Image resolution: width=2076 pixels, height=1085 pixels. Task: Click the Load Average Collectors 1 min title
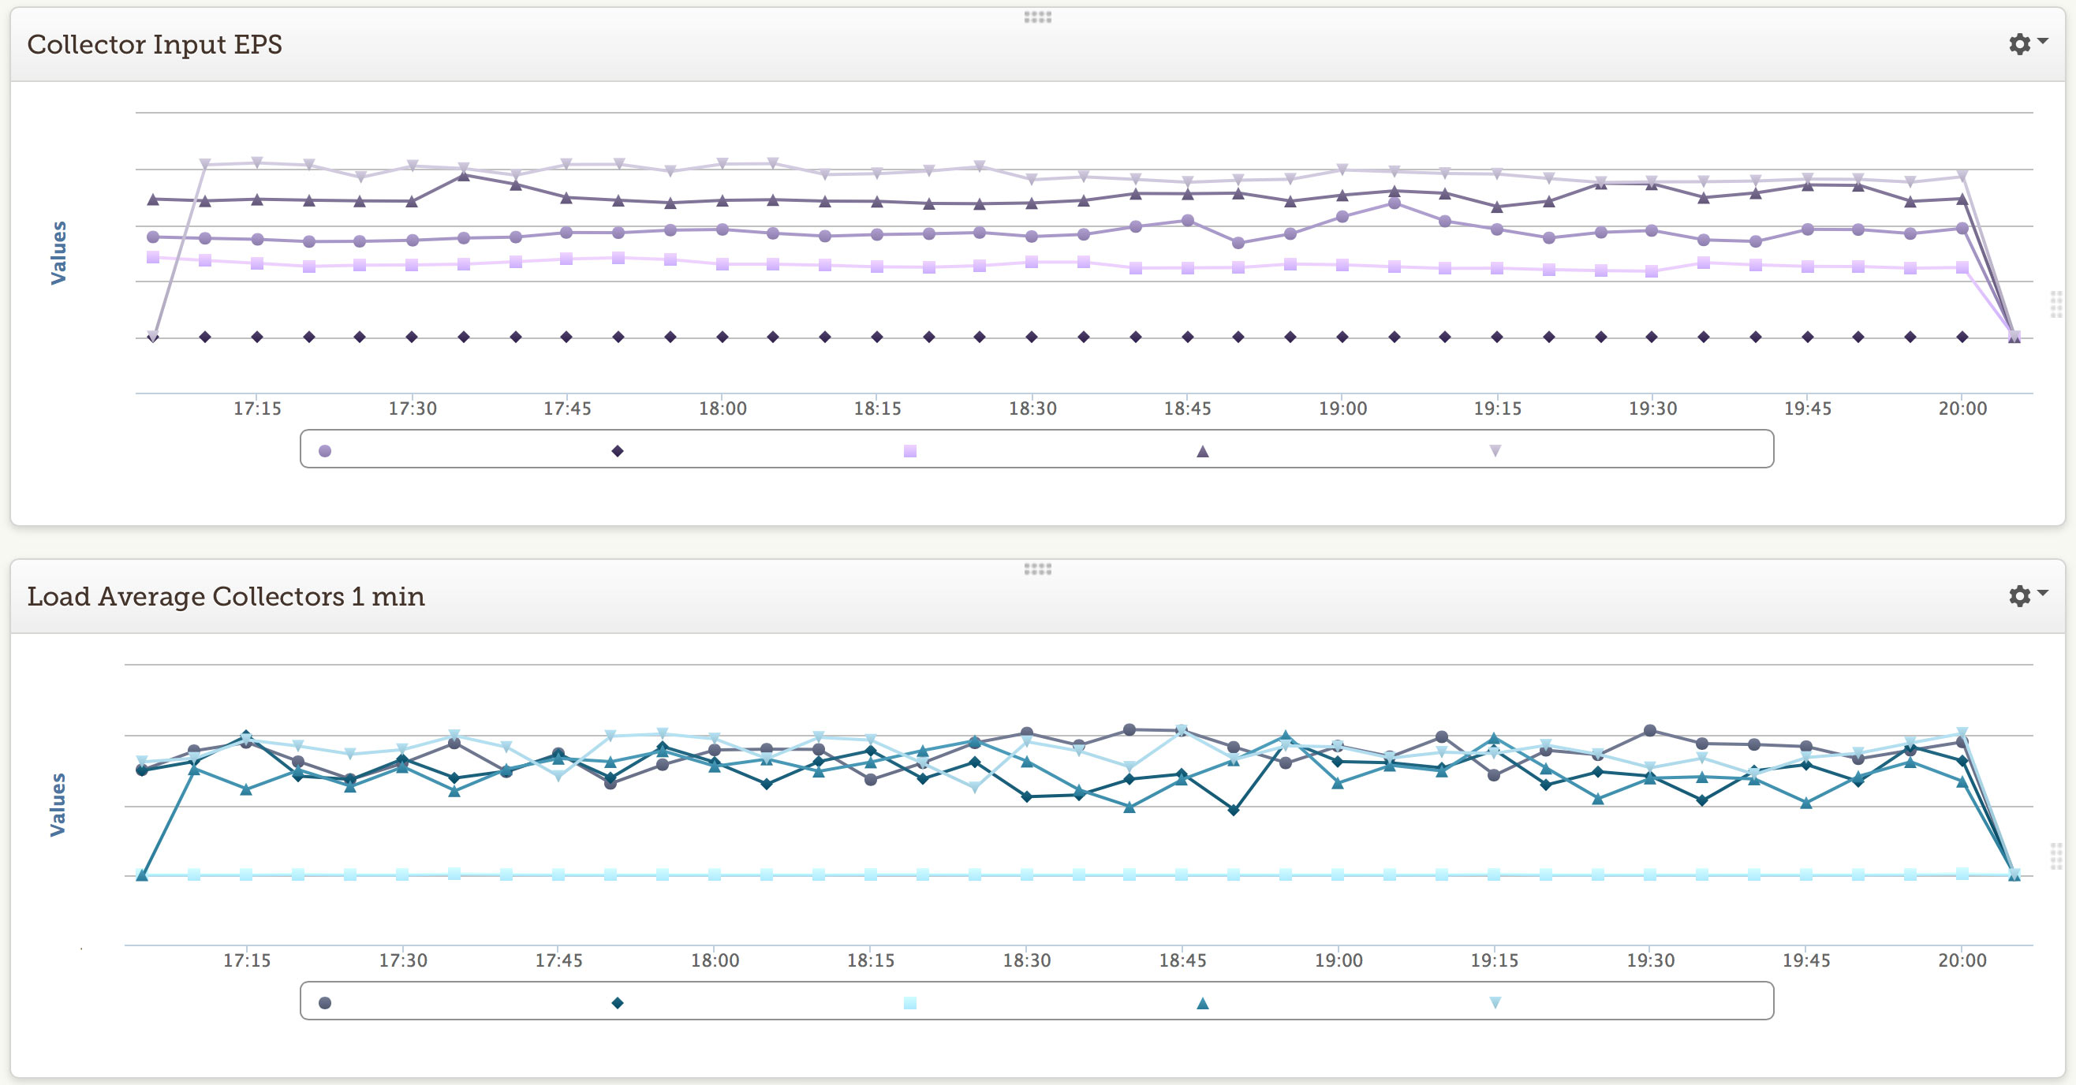(x=226, y=596)
